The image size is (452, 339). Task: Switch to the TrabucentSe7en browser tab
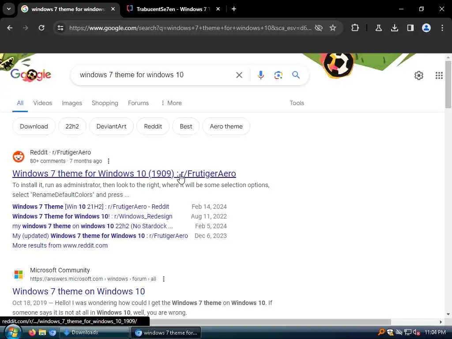[x=173, y=9]
